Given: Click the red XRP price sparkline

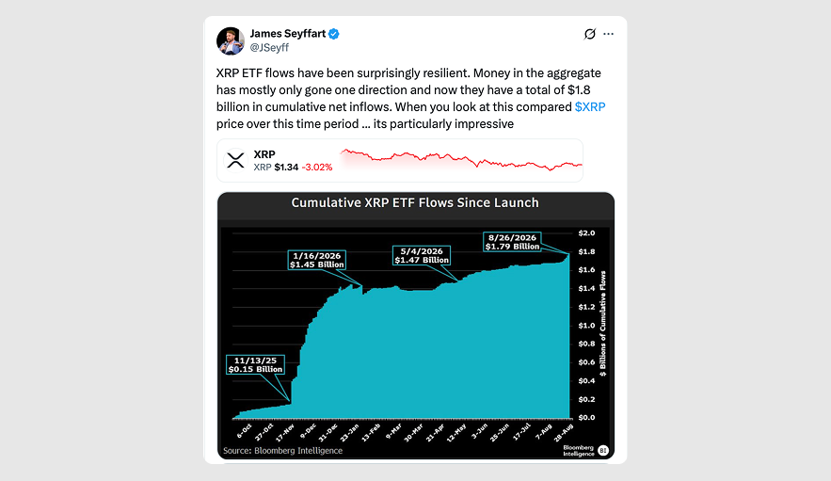Looking at the screenshot, I should 461,160.
